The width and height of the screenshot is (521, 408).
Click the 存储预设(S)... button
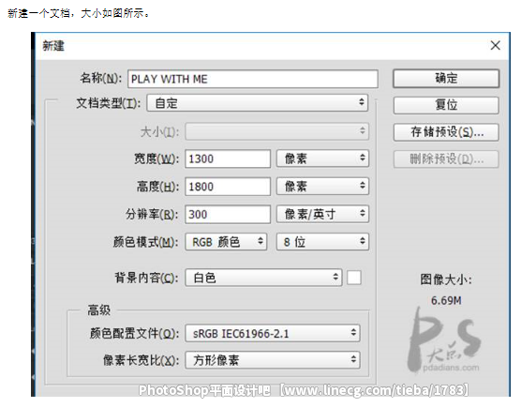point(446,132)
